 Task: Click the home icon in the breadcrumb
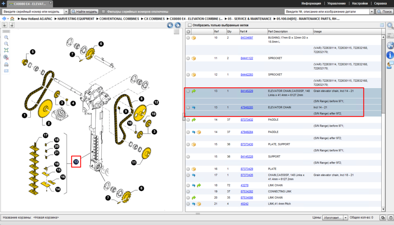pos(12,18)
